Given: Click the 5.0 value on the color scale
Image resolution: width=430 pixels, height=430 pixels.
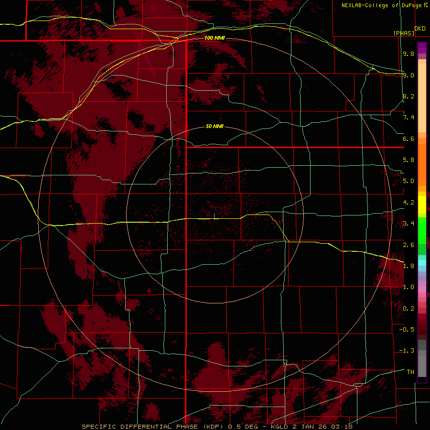Looking at the screenshot, I should click(x=408, y=181).
